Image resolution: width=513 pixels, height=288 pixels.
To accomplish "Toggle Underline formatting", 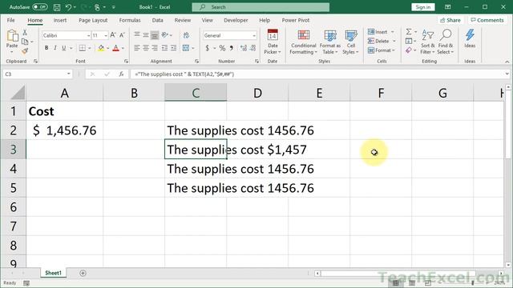I will pos(64,48).
